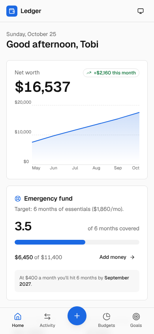Image resolution: width=154 pixels, height=334 pixels.
Task: Select the Activity tab label
Action: click(x=47, y=325)
